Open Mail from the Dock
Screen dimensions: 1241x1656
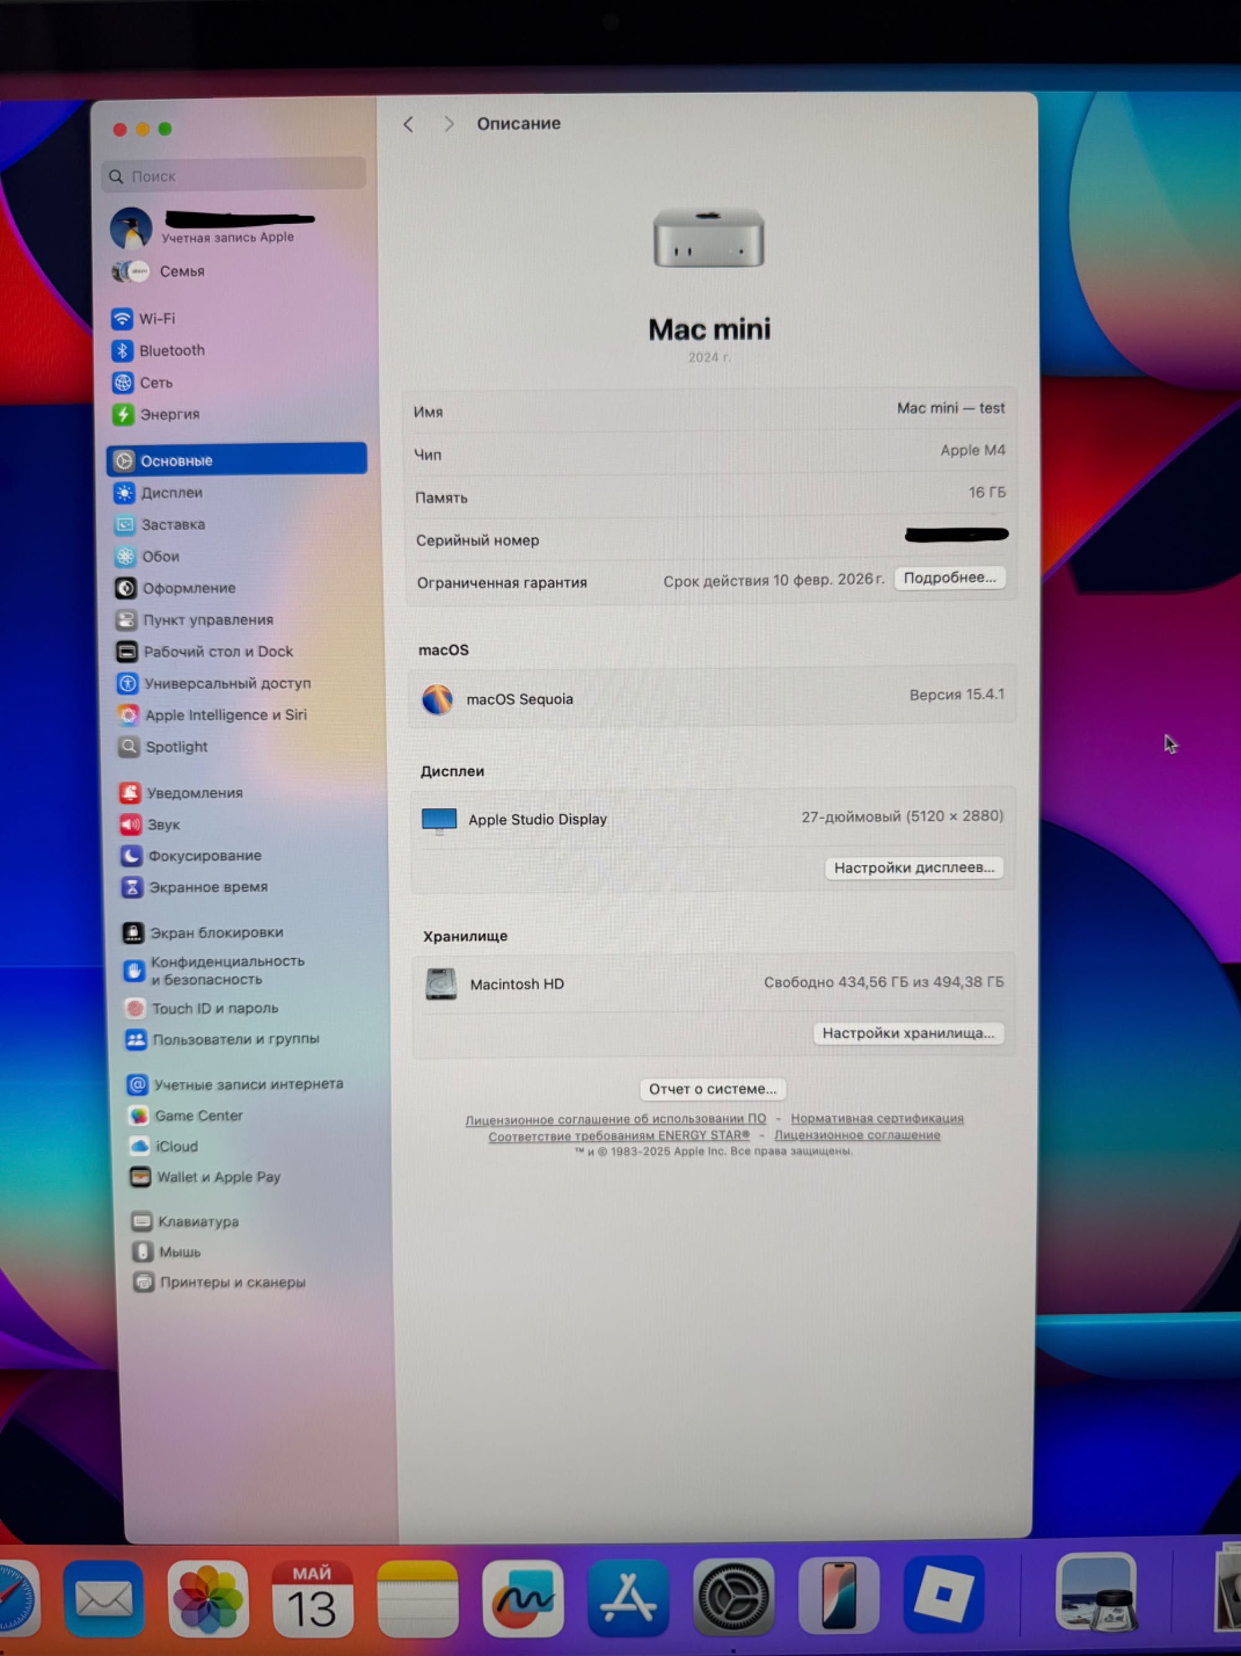[x=104, y=1598]
